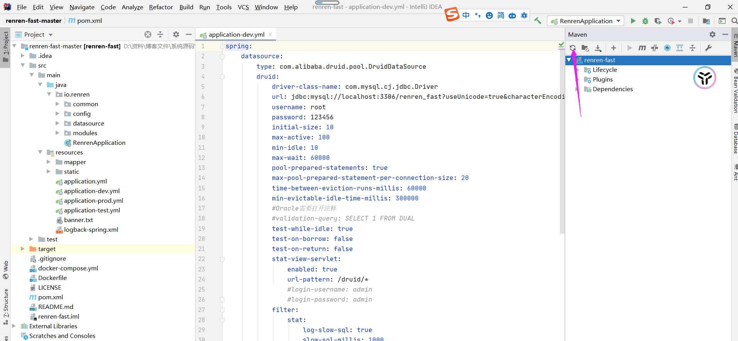738x341 pixels.
Task: Open Sogou emoji face icon
Action: click(x=489, y=15)
